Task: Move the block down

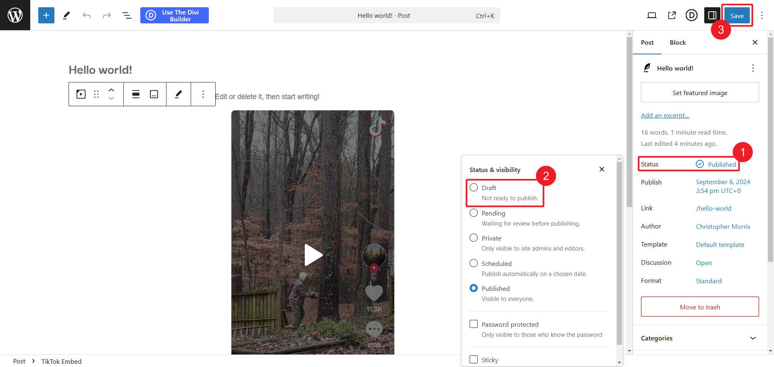Action: coord(111,98)
